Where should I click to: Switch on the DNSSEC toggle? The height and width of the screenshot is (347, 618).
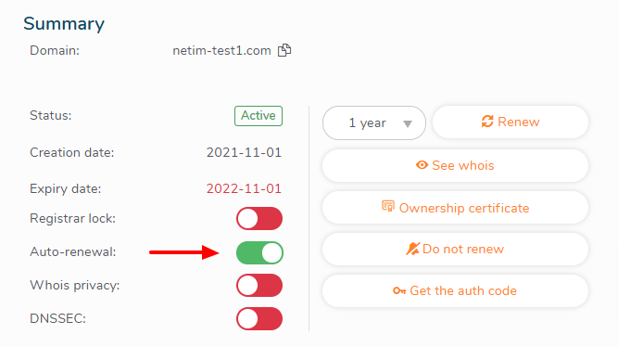pos(259,318)
